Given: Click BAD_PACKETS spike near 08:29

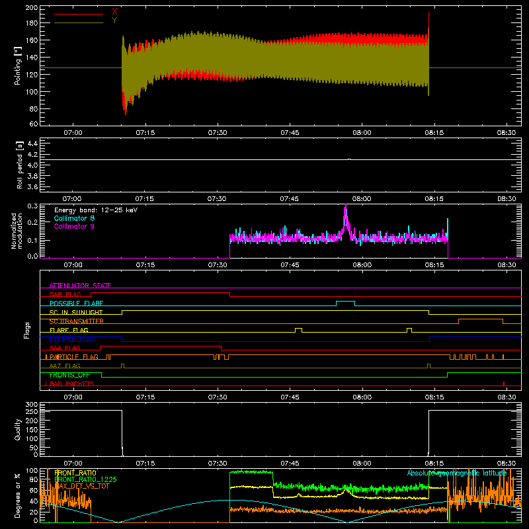Looking at the screenshot, I should (x=504, y=384).
